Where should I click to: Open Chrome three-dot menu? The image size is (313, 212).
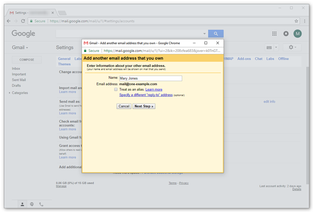[305, 21]
